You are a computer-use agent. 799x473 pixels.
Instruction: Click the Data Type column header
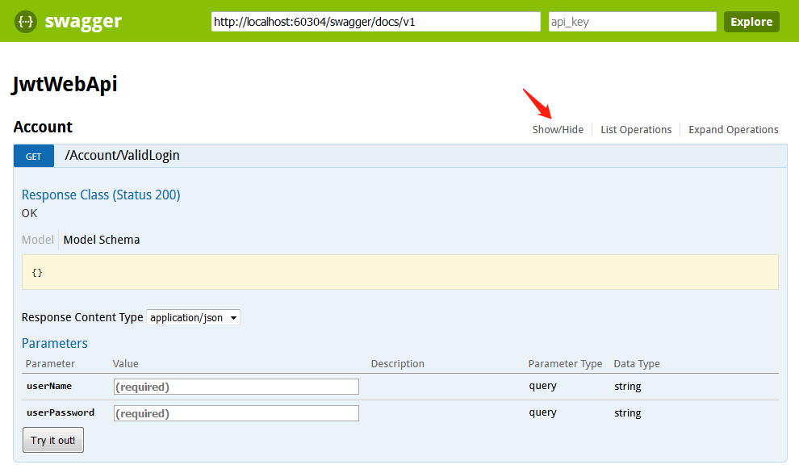pos(637,364)
